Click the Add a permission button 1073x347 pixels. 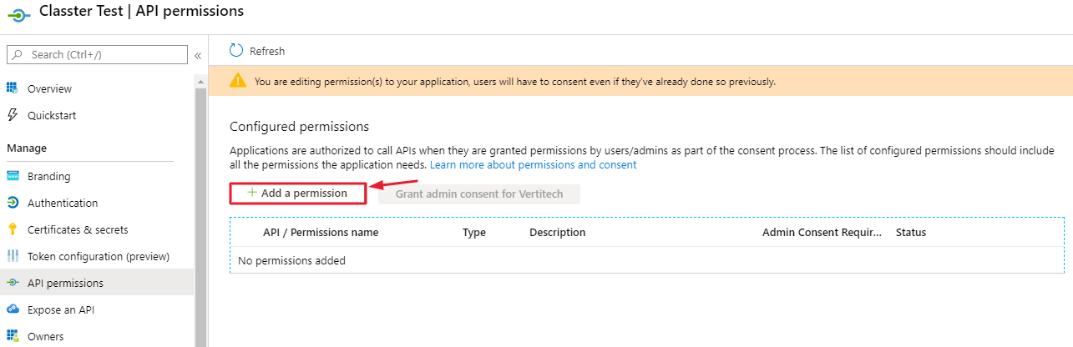click(x=298, y=193)
